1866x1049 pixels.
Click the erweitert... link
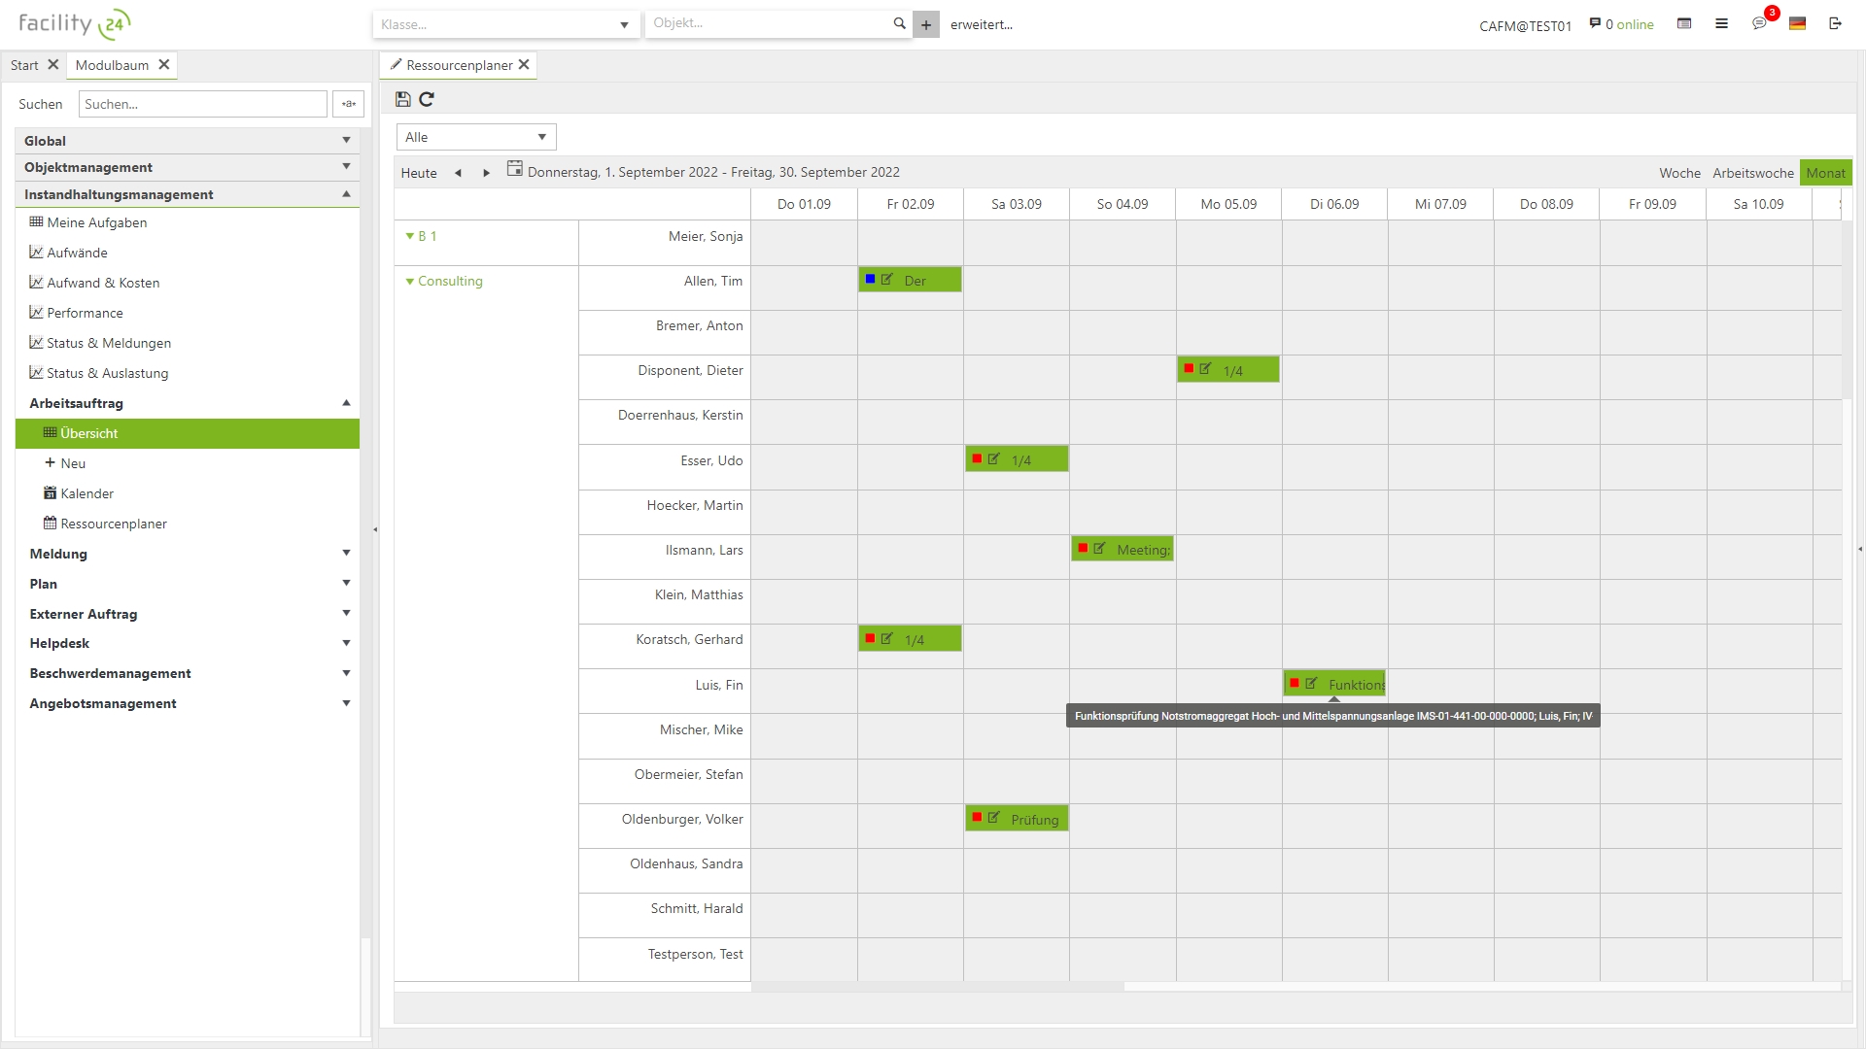[981, 25]
